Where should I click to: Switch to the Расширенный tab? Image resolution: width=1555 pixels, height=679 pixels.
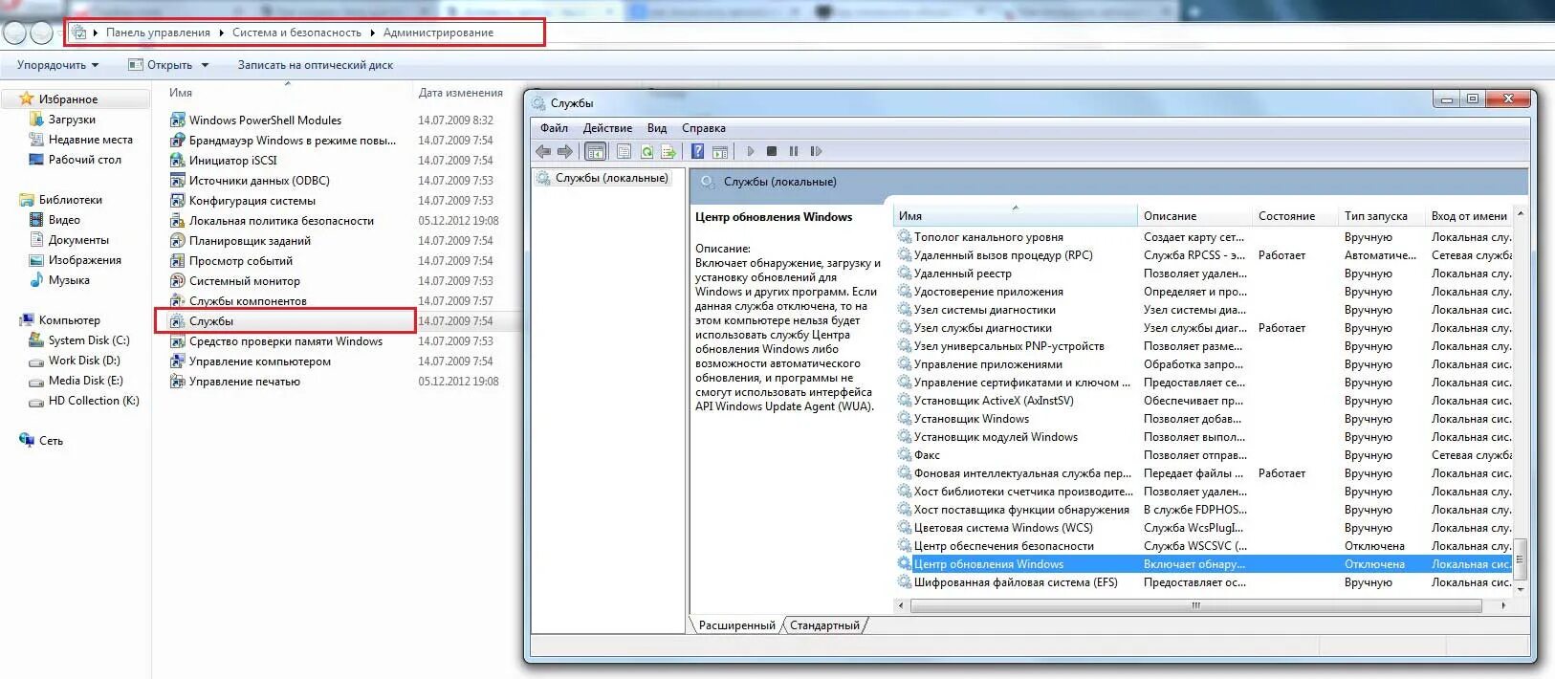(736, 625)
